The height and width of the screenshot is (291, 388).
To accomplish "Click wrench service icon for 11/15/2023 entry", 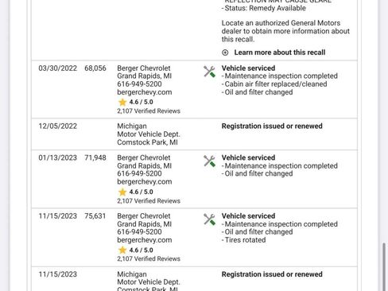I will coord(209,219).
